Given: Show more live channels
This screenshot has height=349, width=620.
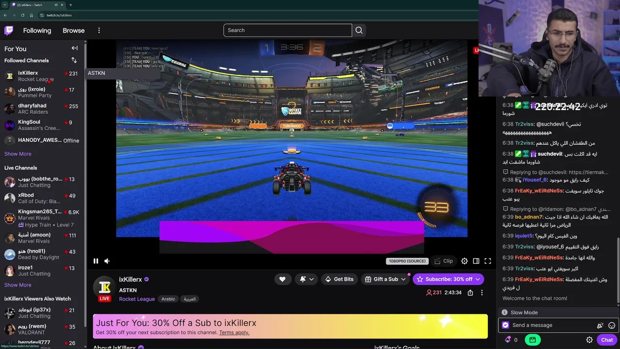Looking at the screenshot, I should pos(18,285).
